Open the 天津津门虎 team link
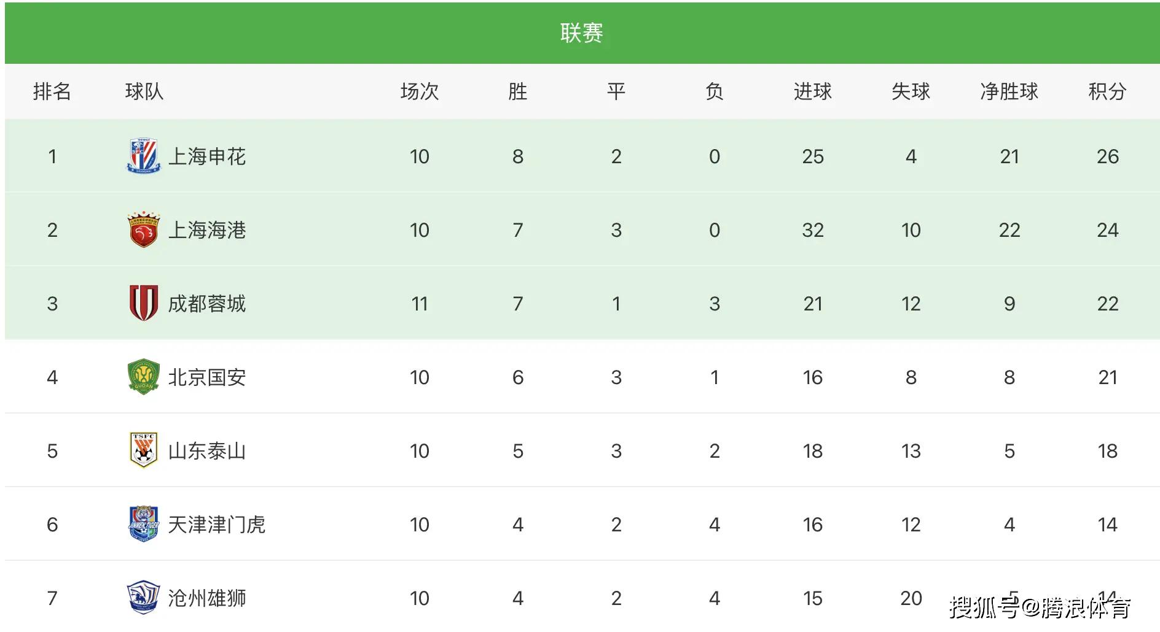The height and width of the screenshot is (632, 1160). point(216,525)
